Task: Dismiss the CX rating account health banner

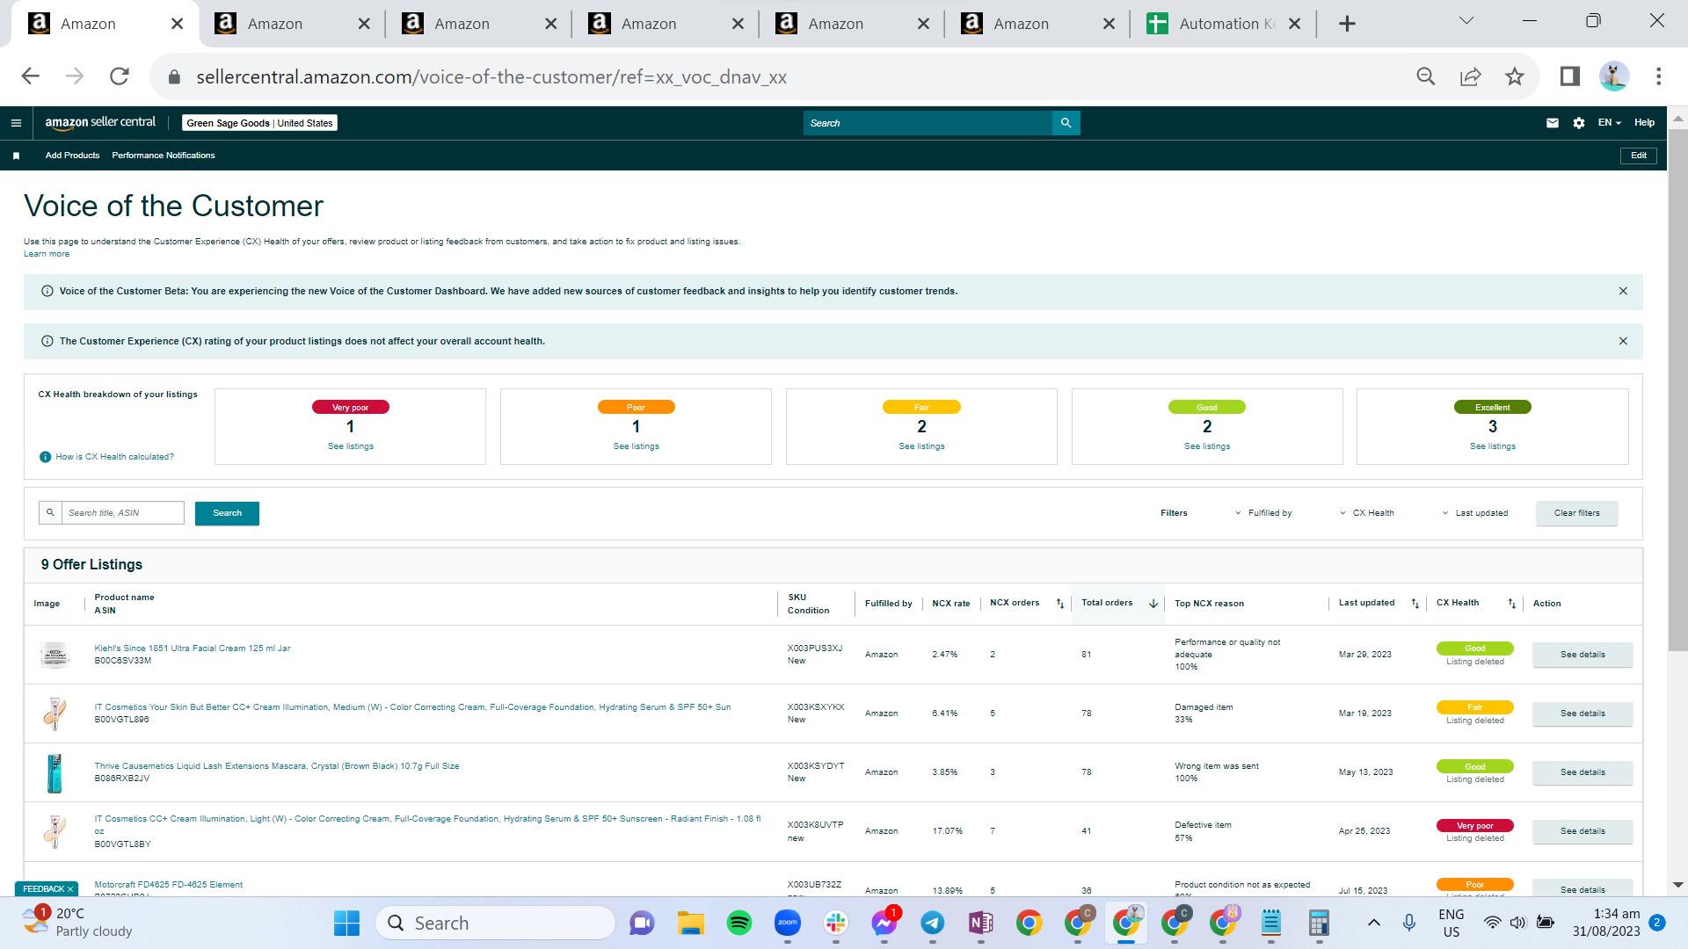Action: tap(1623, 341)
